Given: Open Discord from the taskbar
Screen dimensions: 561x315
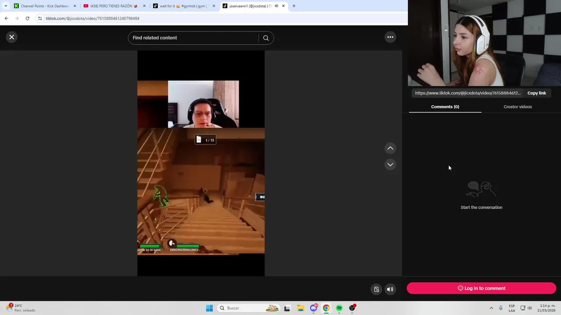Looking at the screenshot, I should 313,308.
